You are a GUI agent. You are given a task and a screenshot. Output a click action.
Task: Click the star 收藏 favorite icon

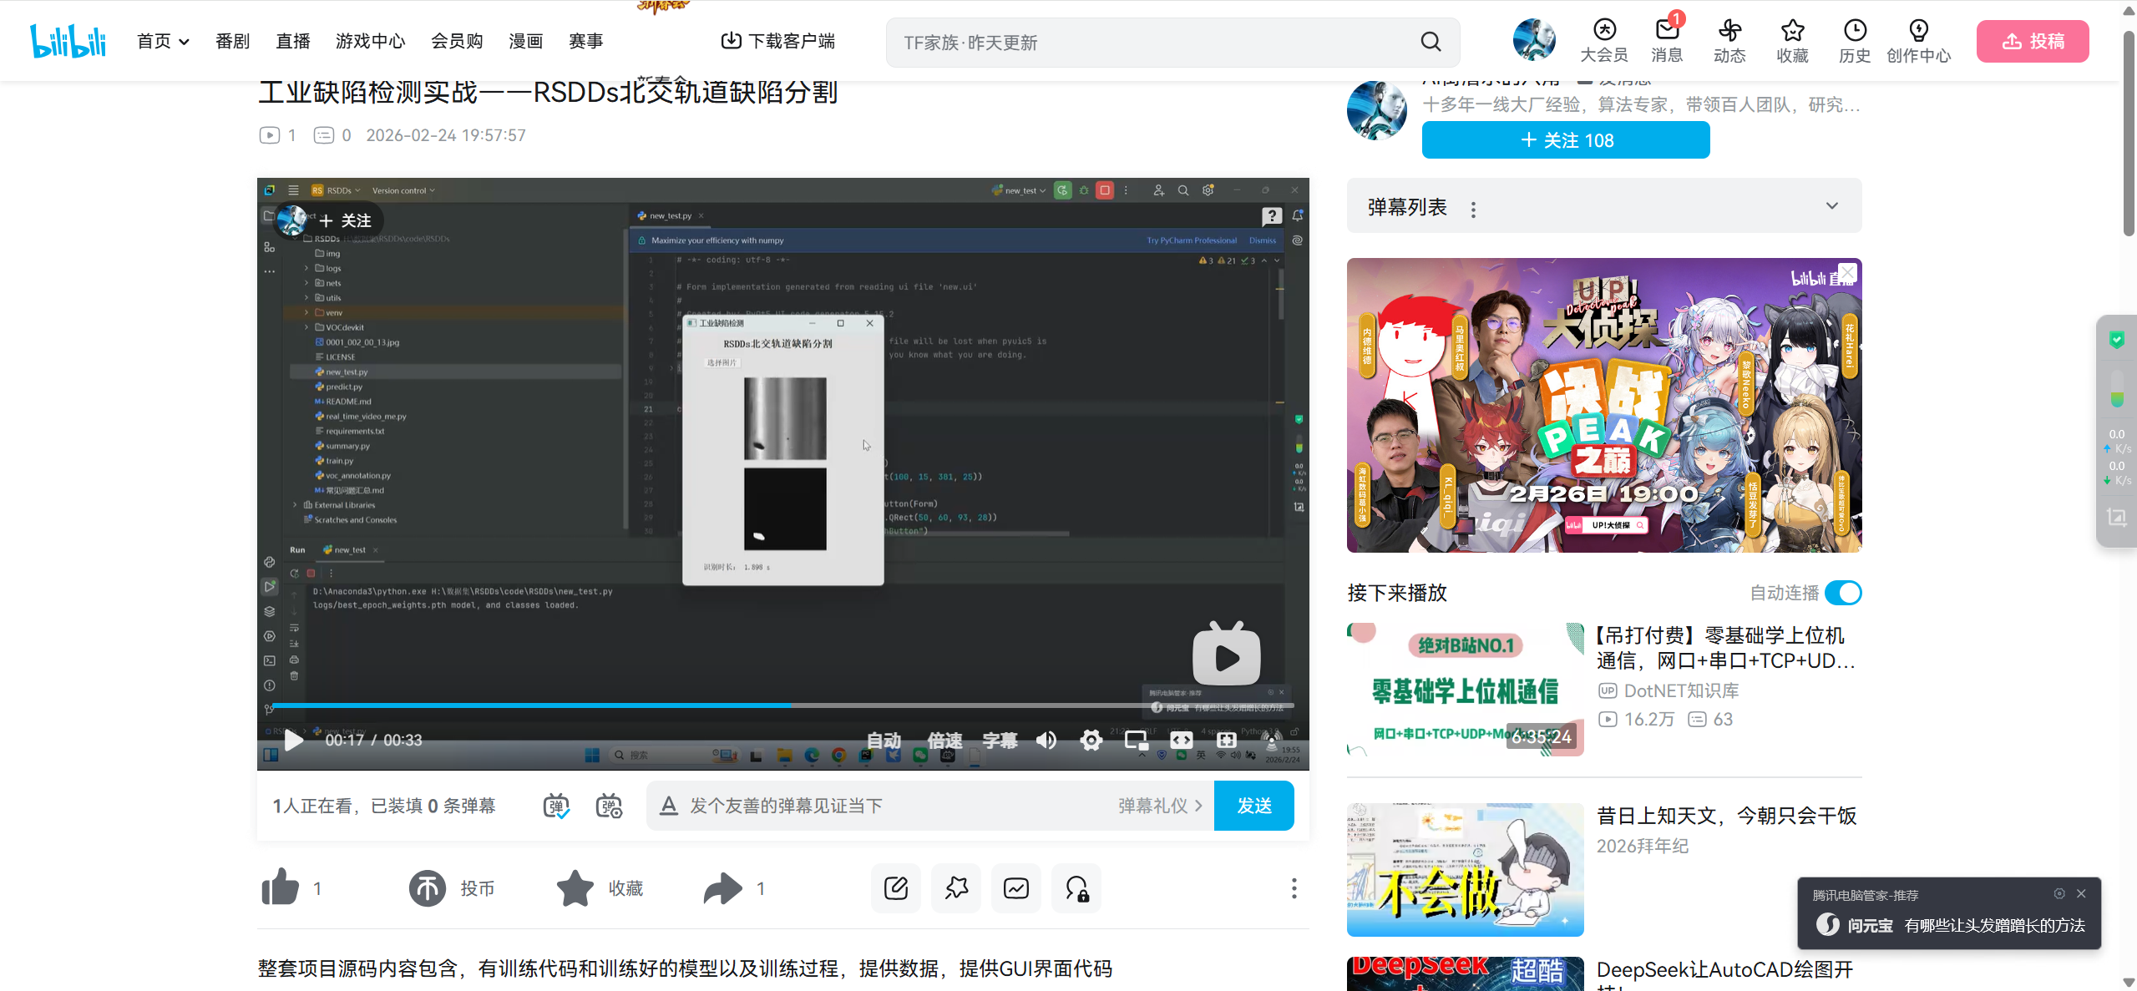point(575,887)
